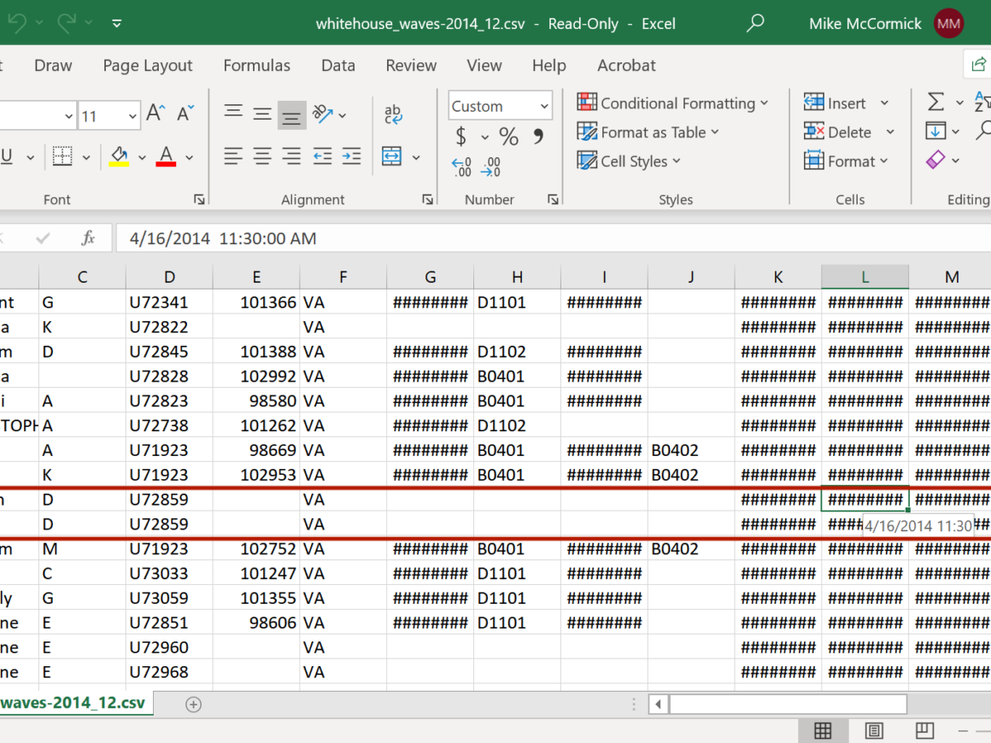Open the font size 11 dropdown
991x743 pixels.
coord(132,115)
